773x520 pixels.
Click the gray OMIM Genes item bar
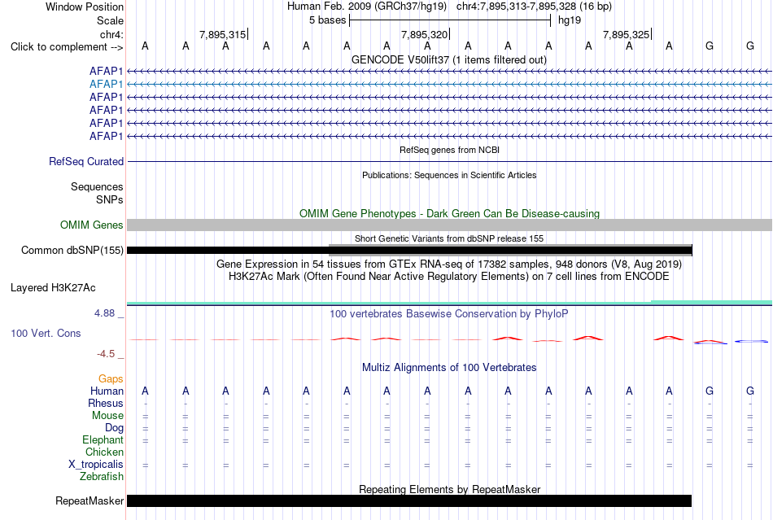[x=449, y=225]
